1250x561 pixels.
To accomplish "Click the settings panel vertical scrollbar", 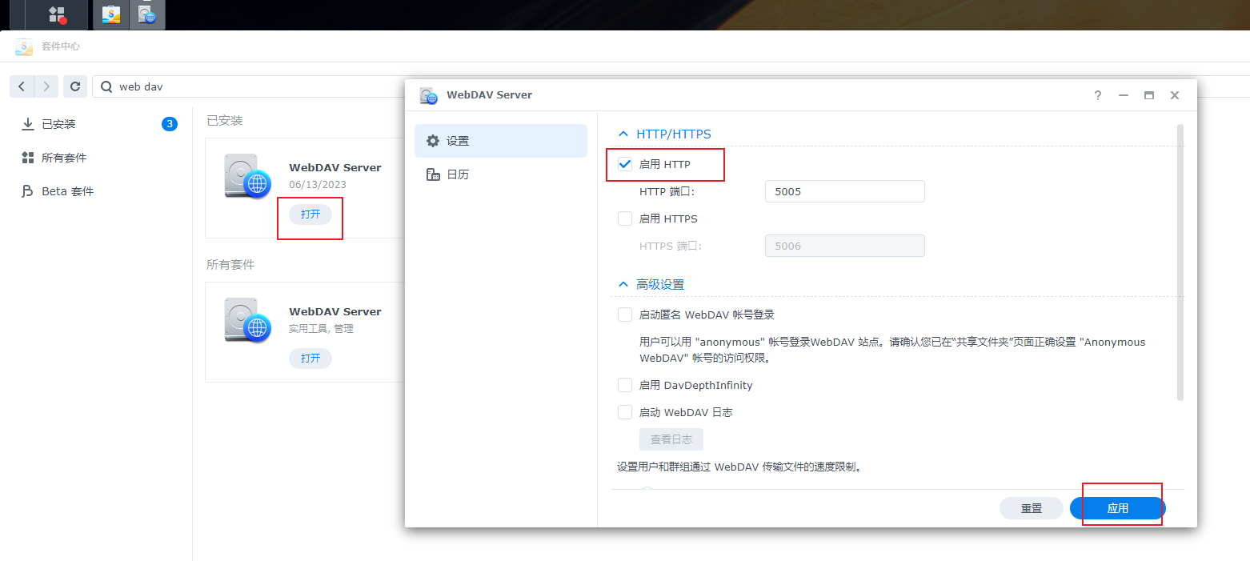I will pos(1180,262).
